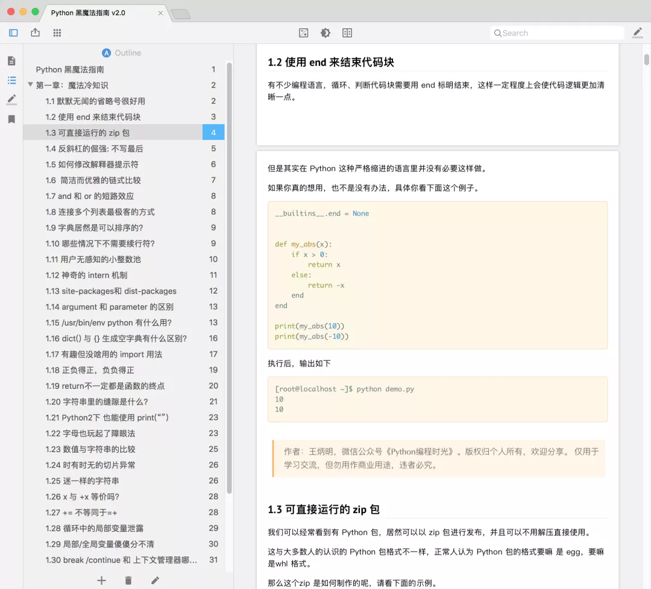Click the outline panel vertical scrollbar
This screenshot has height=589, width=651.
[x=229, y=277]
